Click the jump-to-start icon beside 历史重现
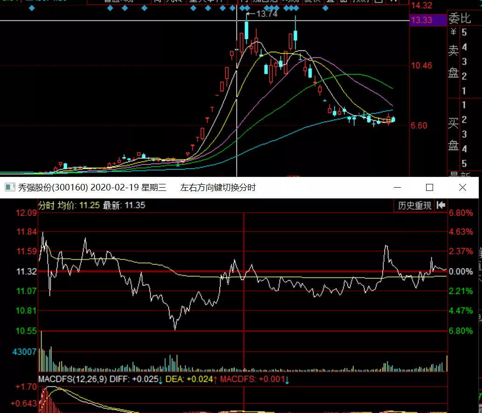 tap(441, 205)
